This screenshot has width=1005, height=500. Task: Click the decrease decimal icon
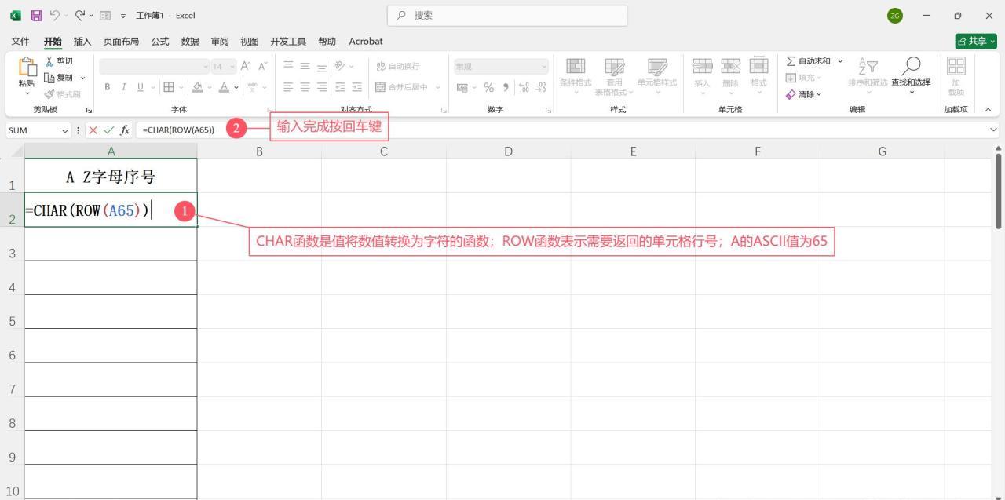click(540, 87)
